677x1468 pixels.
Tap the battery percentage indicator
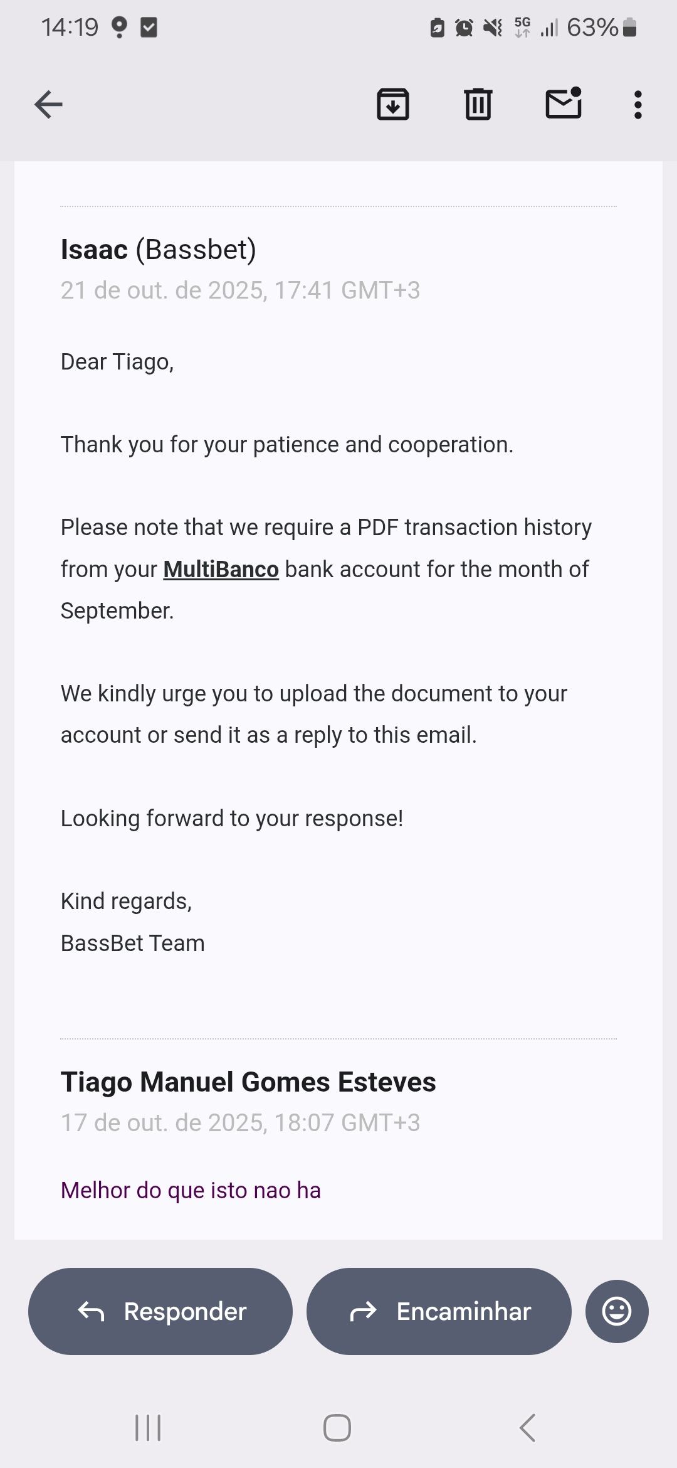(592, 28)
